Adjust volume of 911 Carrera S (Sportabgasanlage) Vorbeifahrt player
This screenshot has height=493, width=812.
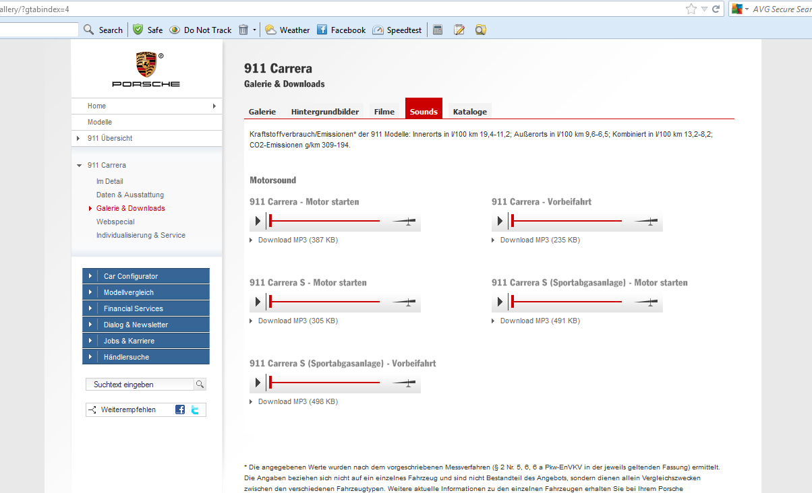pos(404,383)
